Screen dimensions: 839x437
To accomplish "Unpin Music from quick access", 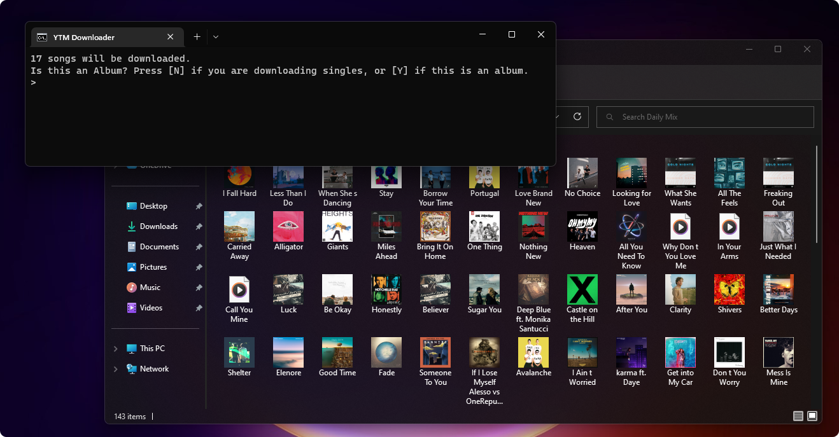I will (199, 288).
